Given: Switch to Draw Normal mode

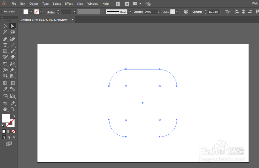Looking at the screenshot, I should (4, 137).
